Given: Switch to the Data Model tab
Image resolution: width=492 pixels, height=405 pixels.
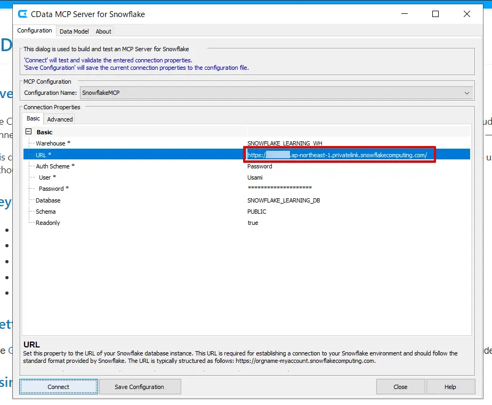Looking at the screenshot, I should [x=74, y=31].
